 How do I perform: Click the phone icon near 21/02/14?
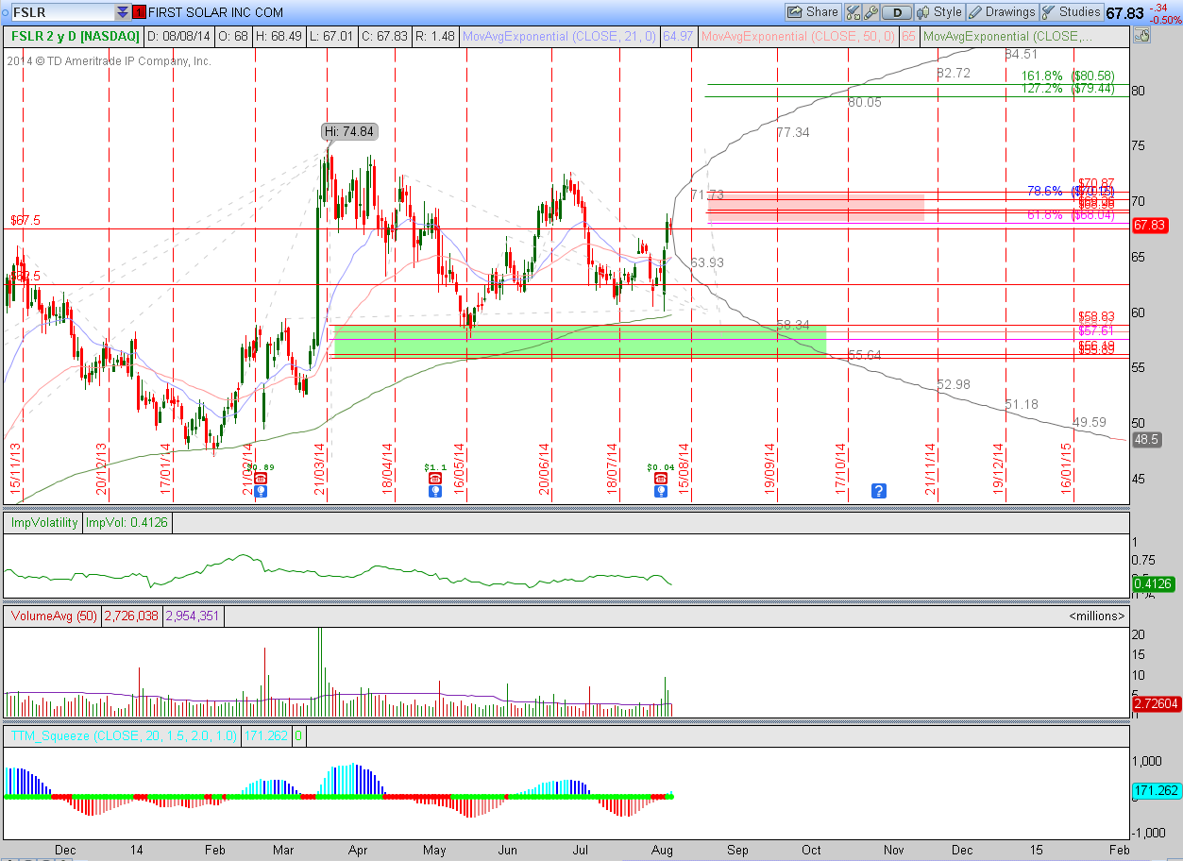(261, 479)
